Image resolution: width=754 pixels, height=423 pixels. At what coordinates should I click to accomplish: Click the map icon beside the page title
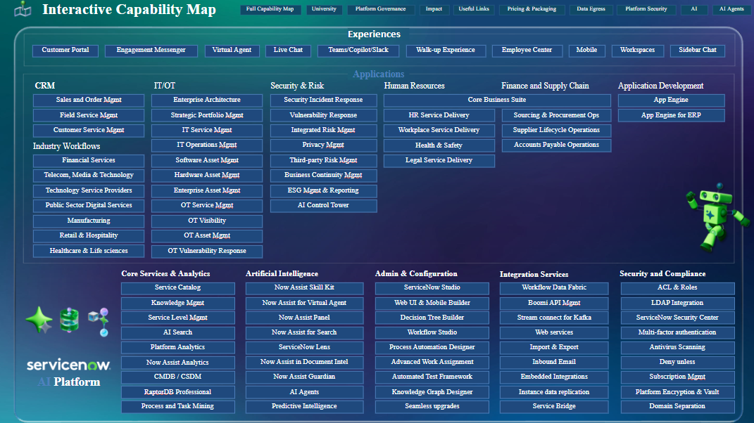(23, 9)
